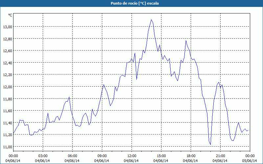Click the 00:00 label above 05/06/14

250,156
